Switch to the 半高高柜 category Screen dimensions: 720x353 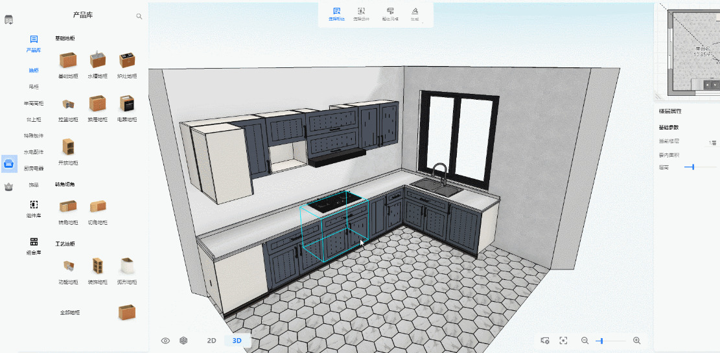coord(34,103)
